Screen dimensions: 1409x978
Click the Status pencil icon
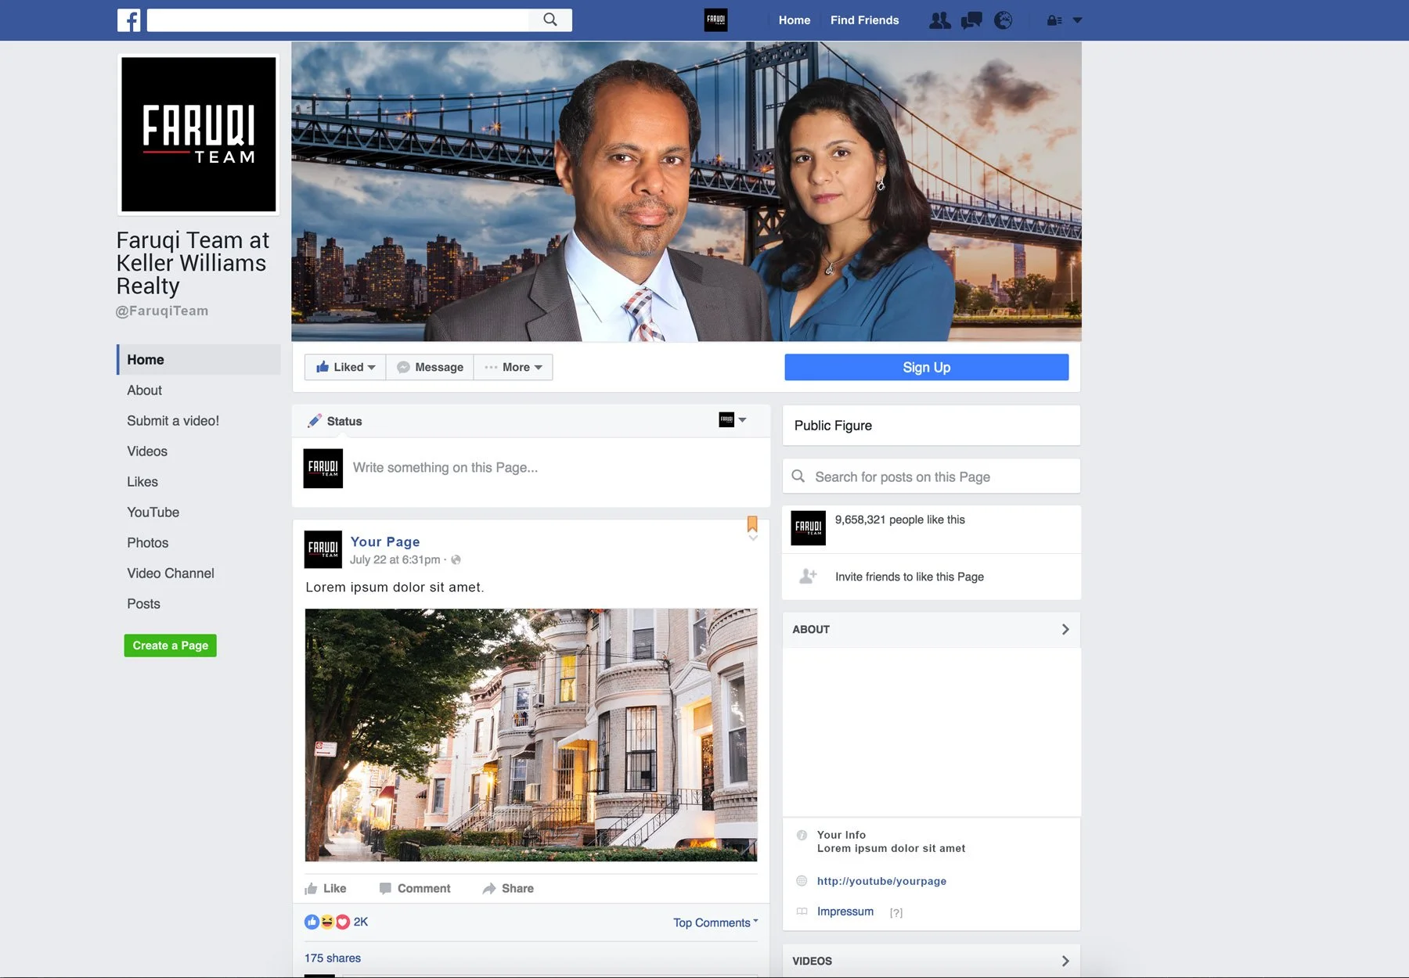(x=315, y=420)
